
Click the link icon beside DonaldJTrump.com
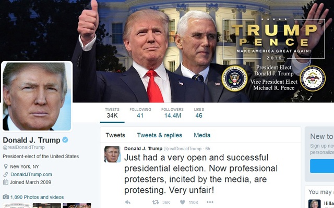point(6,175)
